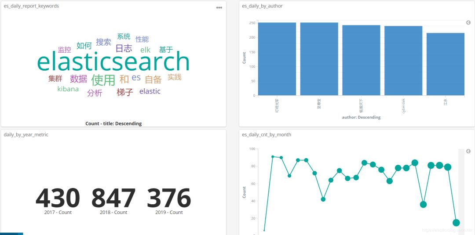This screenshot has width=475, height=235.
Task: Toggle legend arrow on es_daily_by_author chart
Action: [x=468, y=23]
